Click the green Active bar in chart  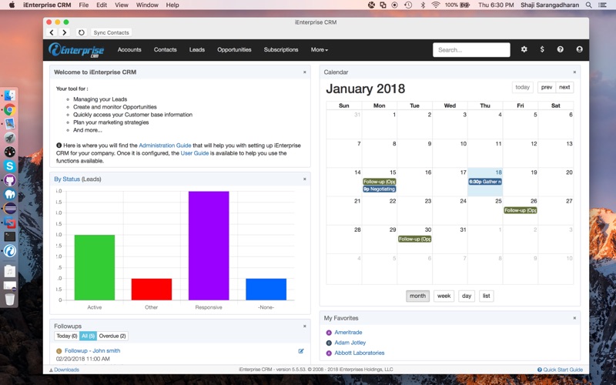94,267
